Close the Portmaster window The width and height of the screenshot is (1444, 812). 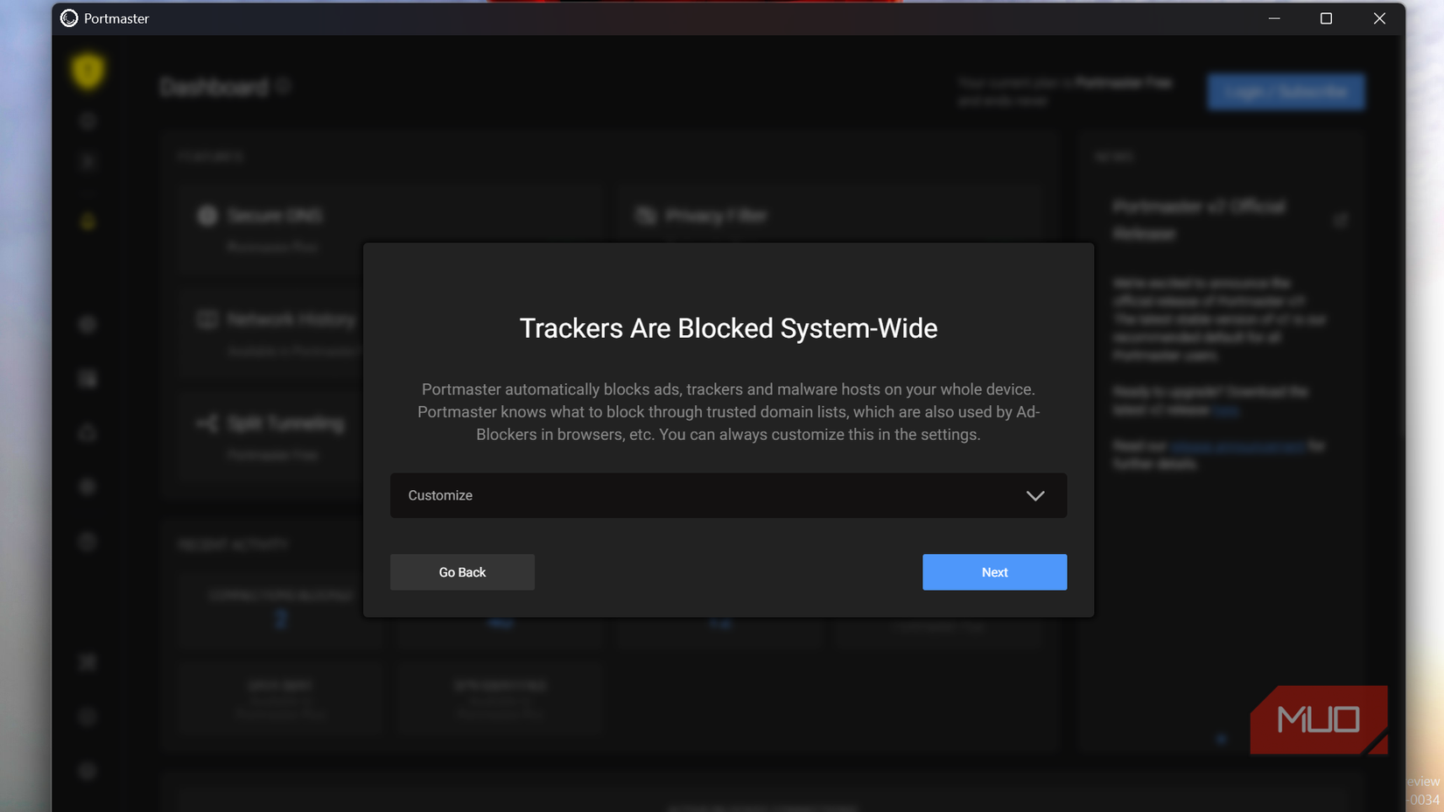pos(1379,18)
